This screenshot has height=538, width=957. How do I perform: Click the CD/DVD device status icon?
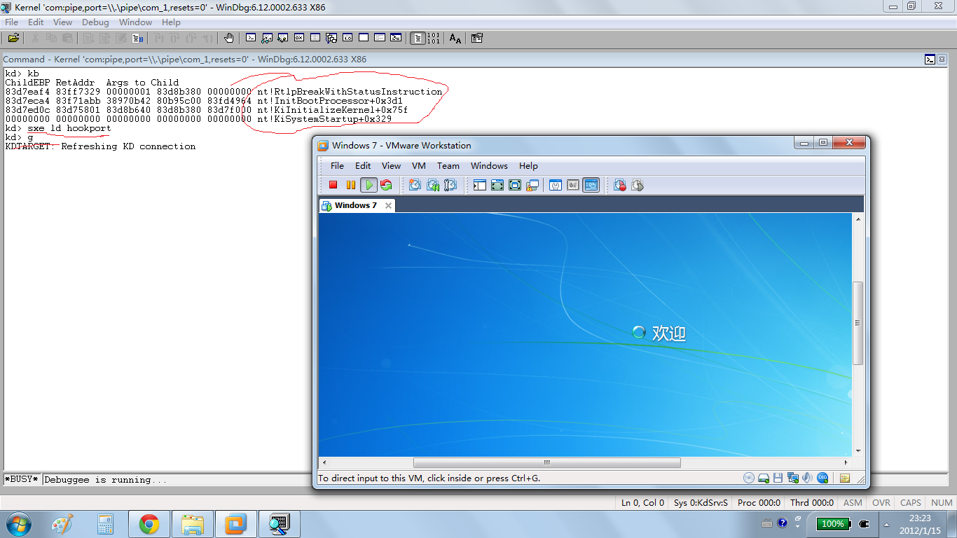click(x=749, y=478)
